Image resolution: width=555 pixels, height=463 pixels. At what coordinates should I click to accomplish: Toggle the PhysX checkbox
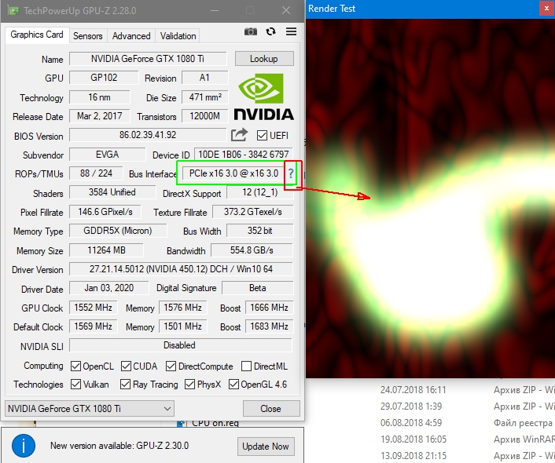click(189, 385)
